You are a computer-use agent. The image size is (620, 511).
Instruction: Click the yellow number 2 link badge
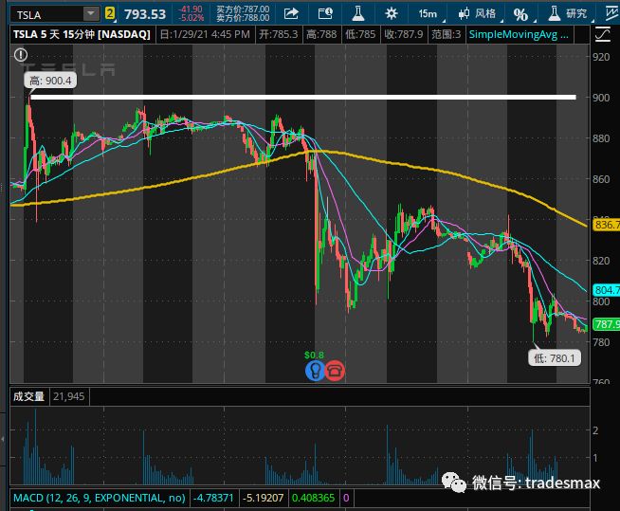(x=110, y=14)
